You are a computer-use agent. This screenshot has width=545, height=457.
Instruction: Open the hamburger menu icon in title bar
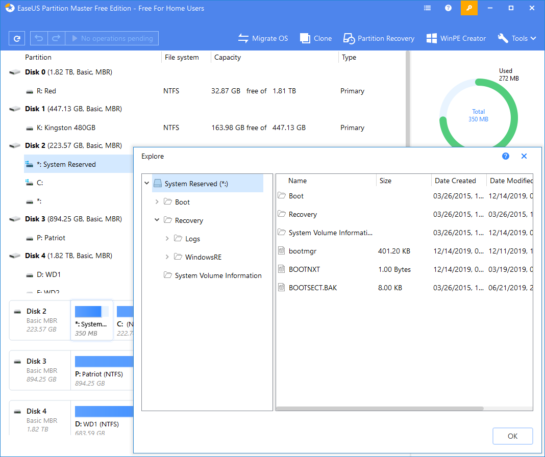pos(428,8)
